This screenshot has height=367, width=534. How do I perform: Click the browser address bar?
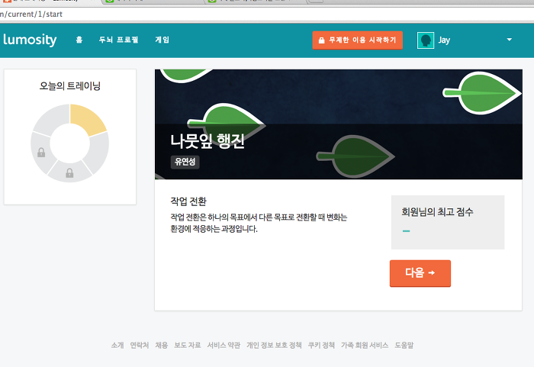tap(267, 14)
